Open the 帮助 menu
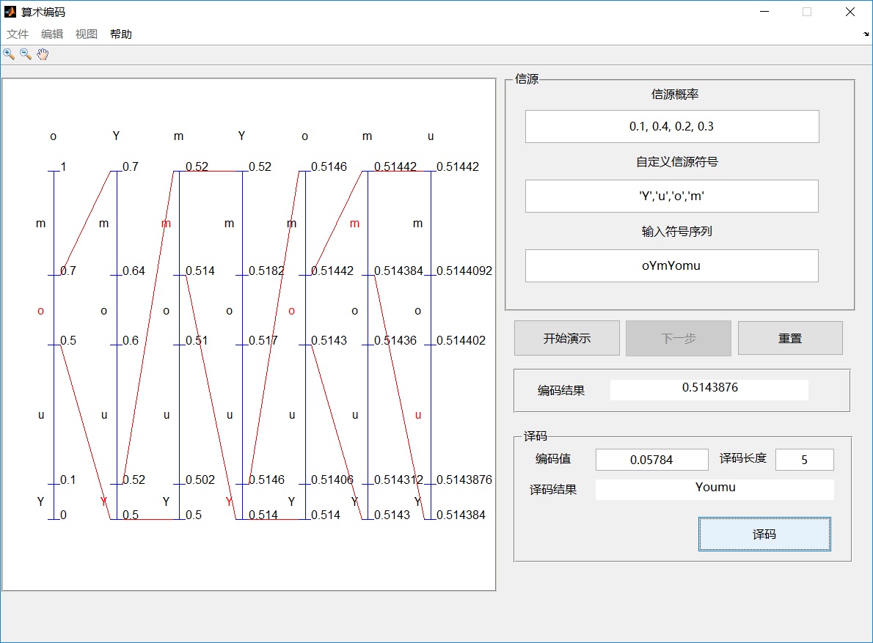 pyautogui.click(x=121, y=34)
